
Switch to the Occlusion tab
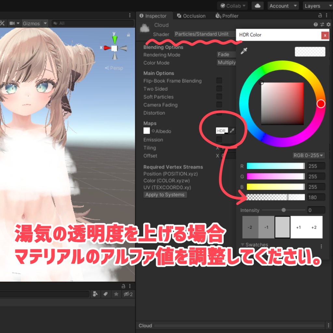191,16
